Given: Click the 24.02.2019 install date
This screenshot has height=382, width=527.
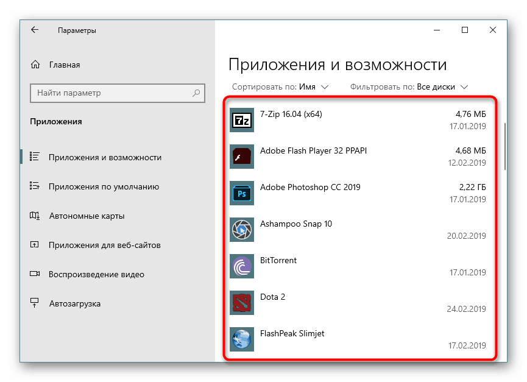Looking at the screenshot, I should point(467,309).
